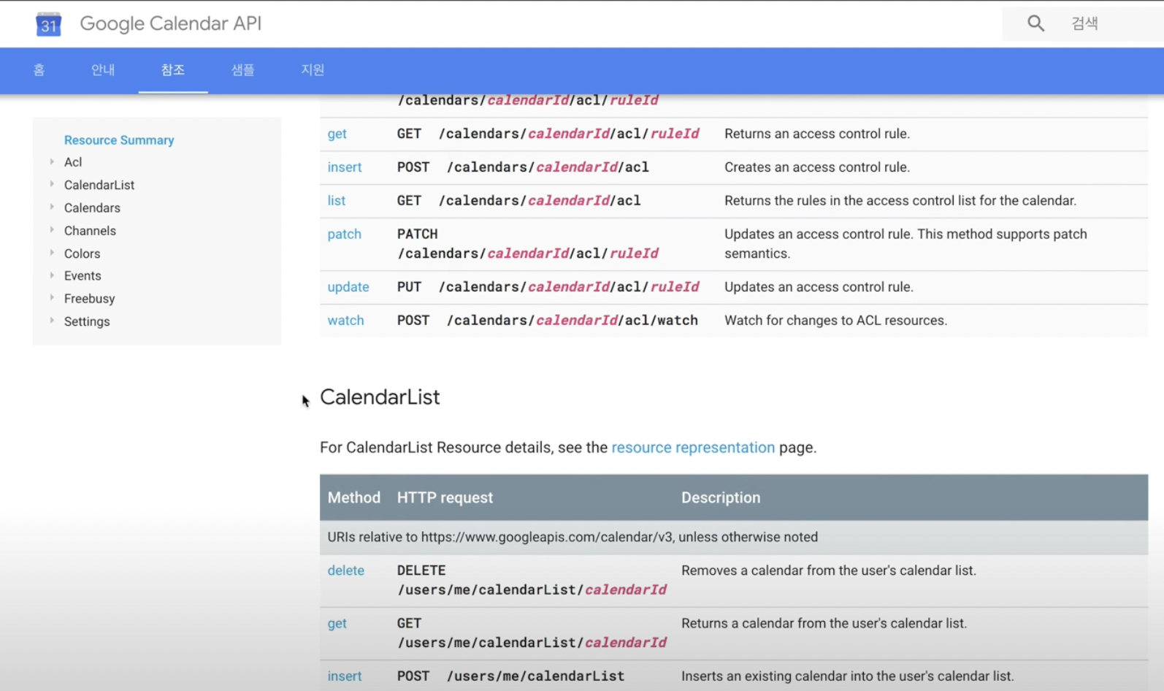Open the Acl insert method link
This screenshot has height=691, width=1164.
coord(345,167)
